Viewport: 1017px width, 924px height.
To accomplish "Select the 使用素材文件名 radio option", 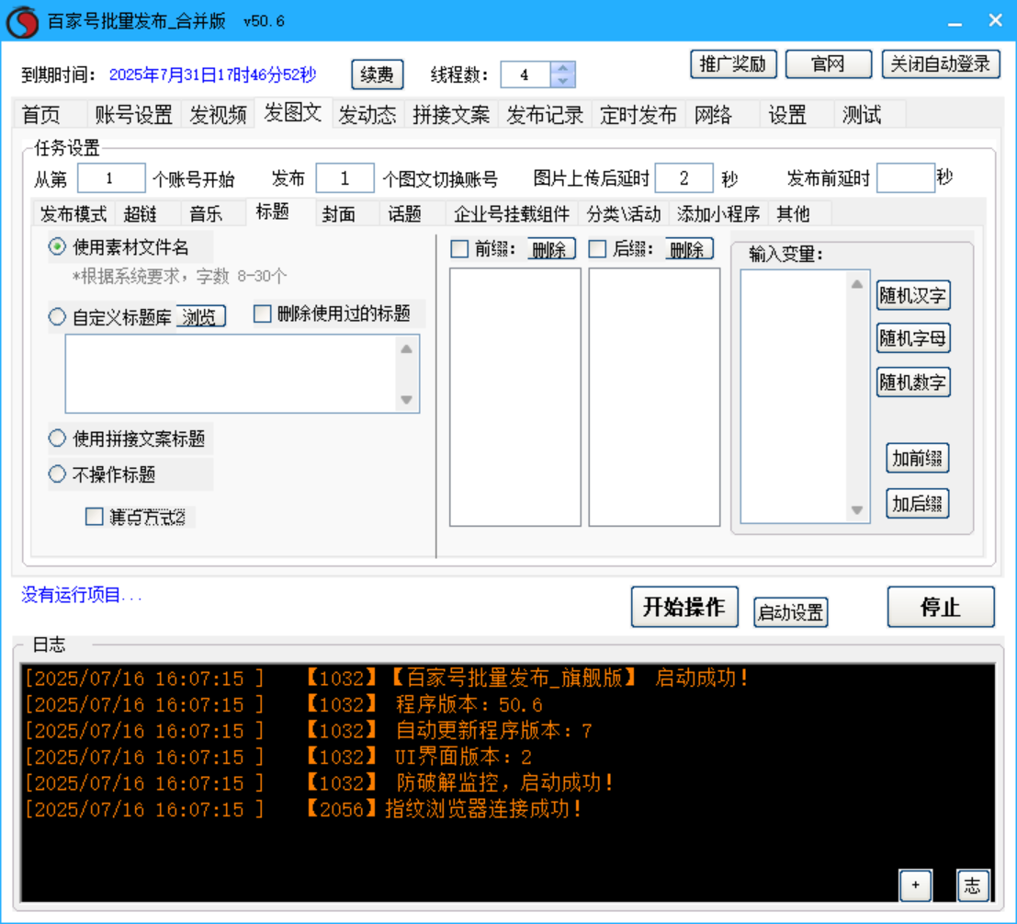I will [x=57, y=246].
